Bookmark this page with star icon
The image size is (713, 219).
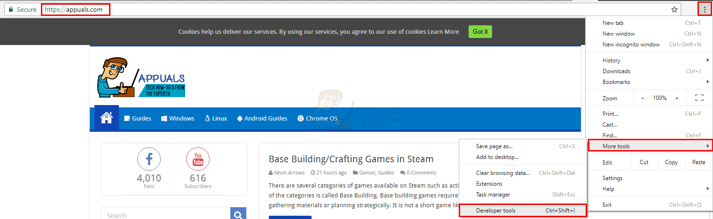674,9
